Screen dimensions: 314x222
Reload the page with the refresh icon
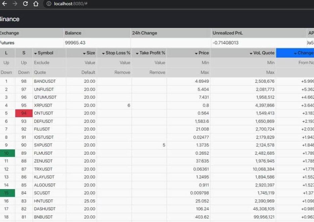25,4
